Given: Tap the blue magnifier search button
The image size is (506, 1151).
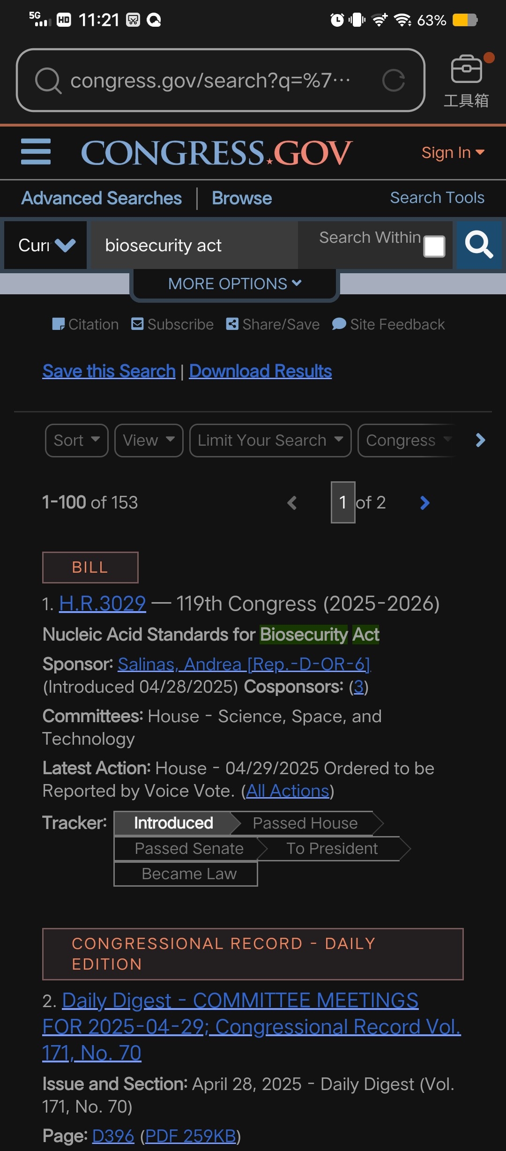Looking at the screenshot, I should (478, 245).
